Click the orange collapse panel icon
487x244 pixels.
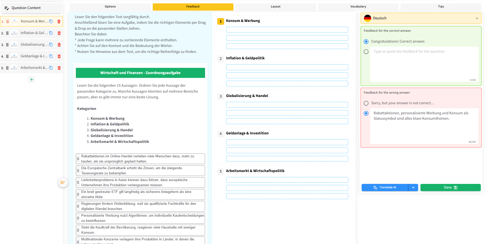click(63, 183)
